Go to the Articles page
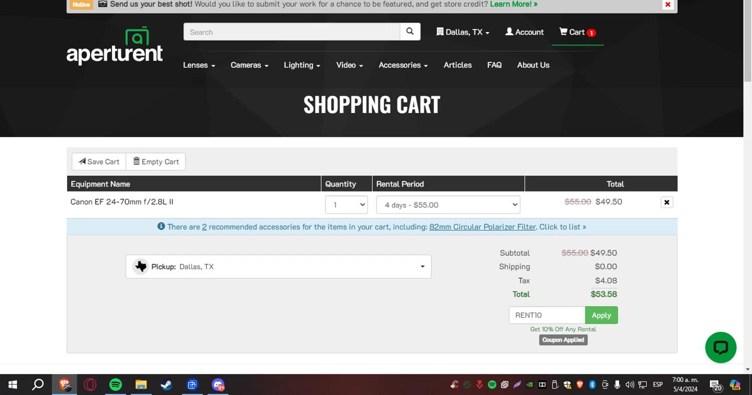Image resolution: width=752 pixels, height=395 pixels. click(x=458, y=65)
